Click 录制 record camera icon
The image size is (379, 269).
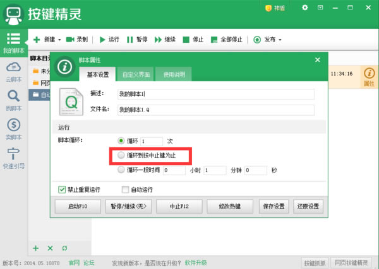click(70, 39)
